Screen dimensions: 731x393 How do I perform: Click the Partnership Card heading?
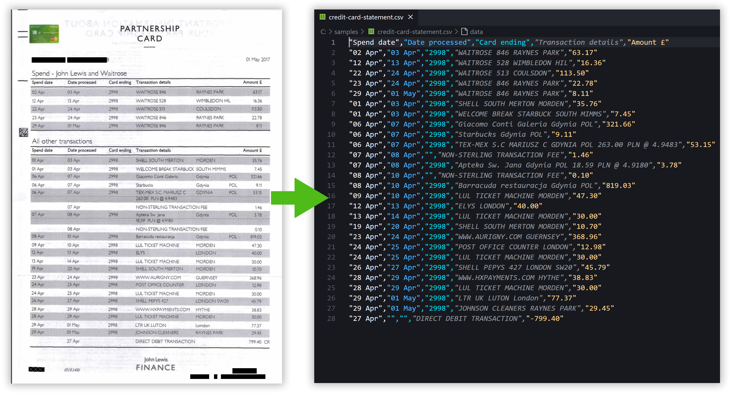[x=150, y=33]
